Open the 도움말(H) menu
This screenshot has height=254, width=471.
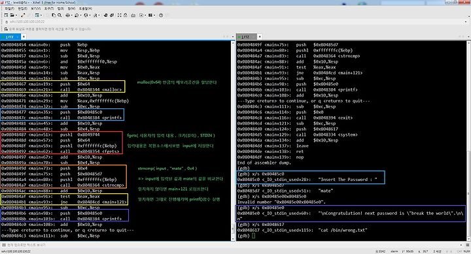(x=85, y=8)
